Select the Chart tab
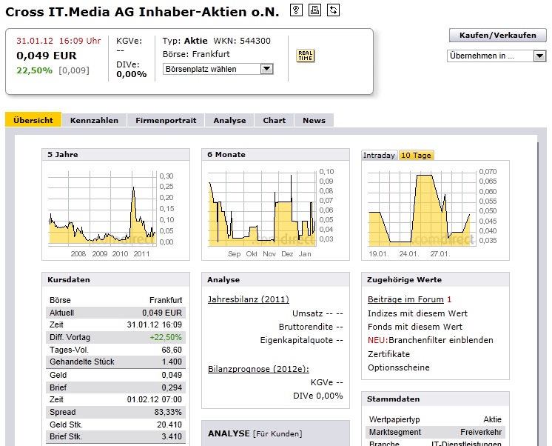The width and height of the screenshot is (552, 446). tap(274, 120)
